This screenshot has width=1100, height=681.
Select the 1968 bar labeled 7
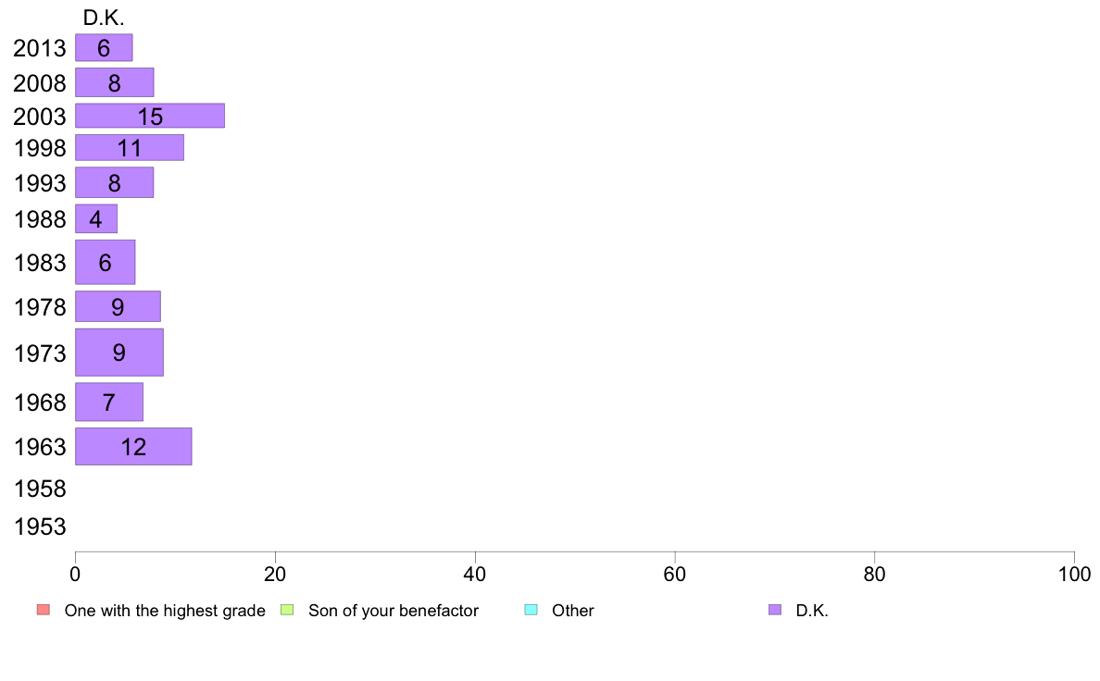109,402
